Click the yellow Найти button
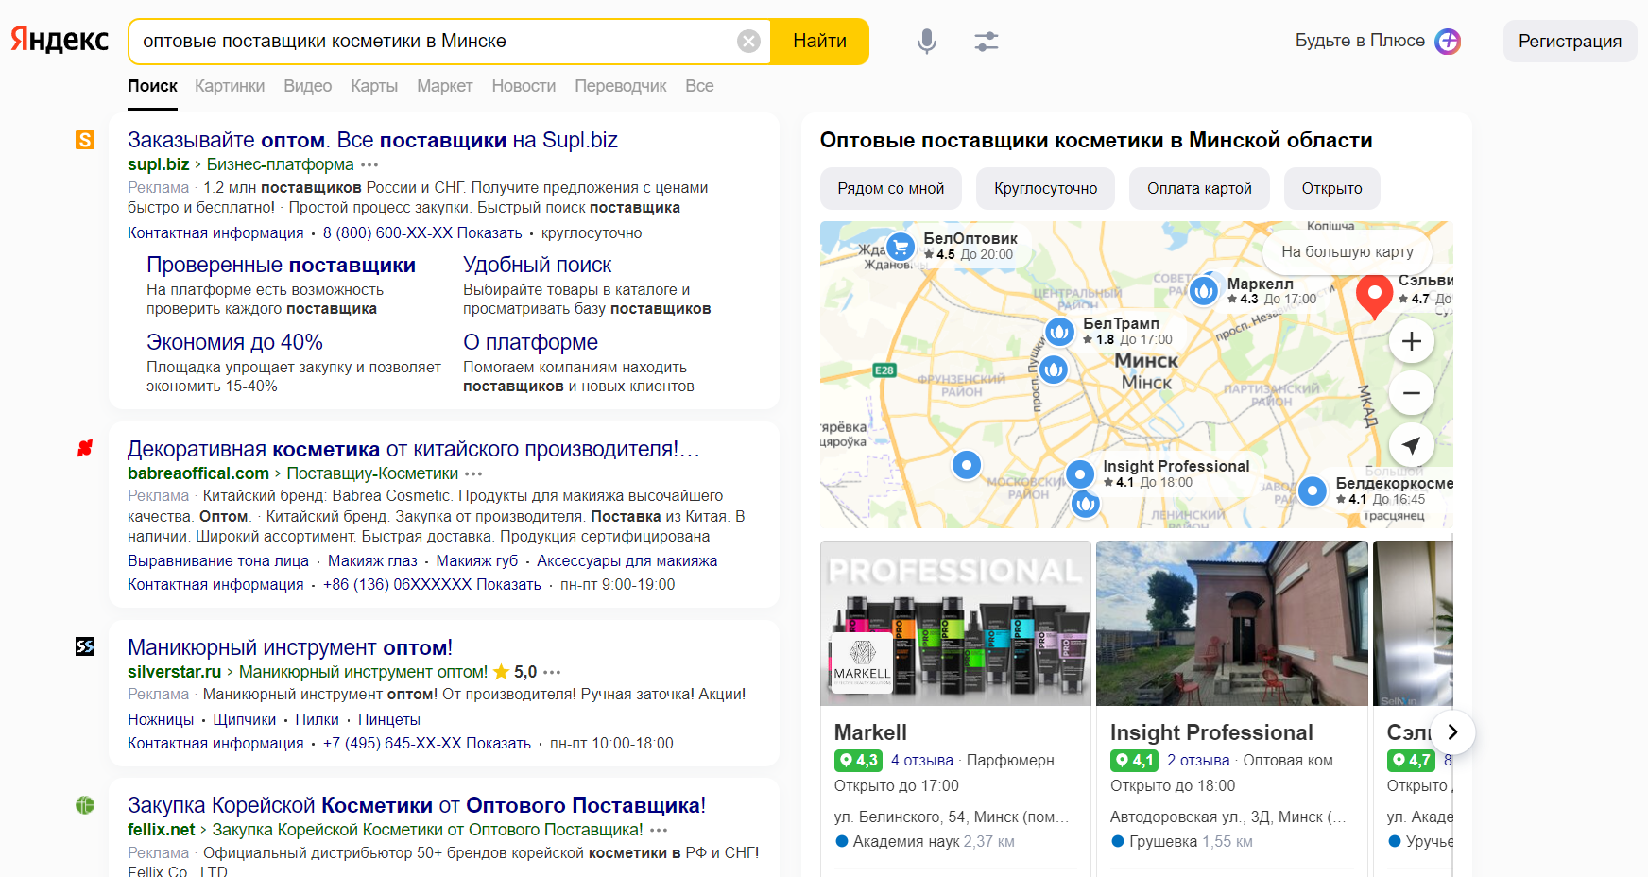This screenshot has width=1648, height=877. click(x=819, y=42)
